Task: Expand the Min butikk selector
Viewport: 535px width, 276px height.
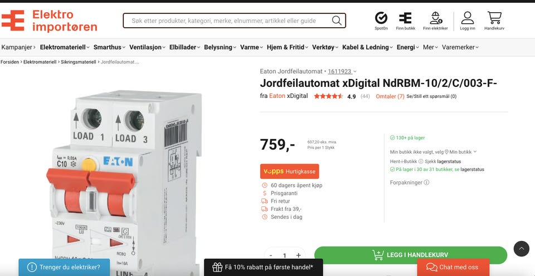Action: [461, 152]
